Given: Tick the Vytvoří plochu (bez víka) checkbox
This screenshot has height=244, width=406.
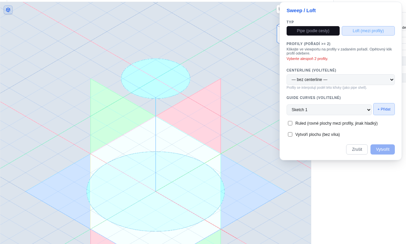Looking at the screenshot, I should pyautogui.click(x=290, y=134).
